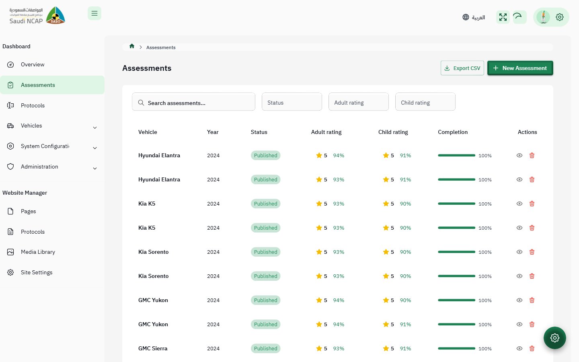The height and width of the screenshot is (362, 579).
Task: Click the Media Library image icon
Action: [x=11, y=252]
